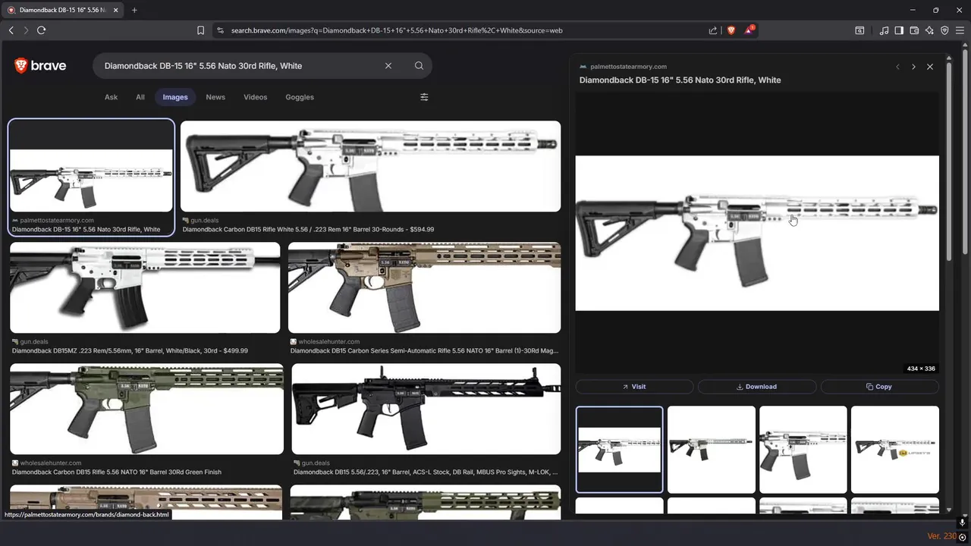The height and width of the screenshot is (546, 971).
Task: Toggle the browser sidebar panel
Action: tap(899, 30)
